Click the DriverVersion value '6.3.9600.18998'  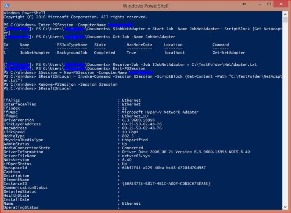pyautogui.click(x=138, y=120)
